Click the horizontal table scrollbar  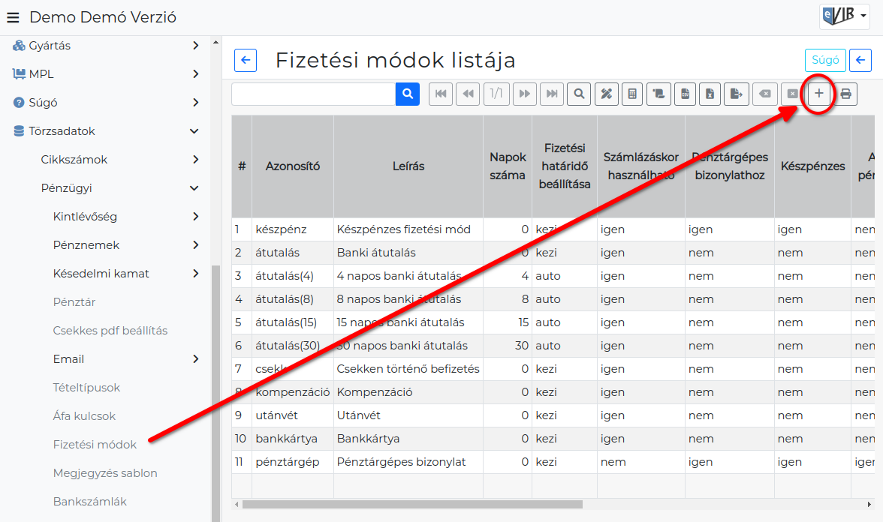click(412, 505)
